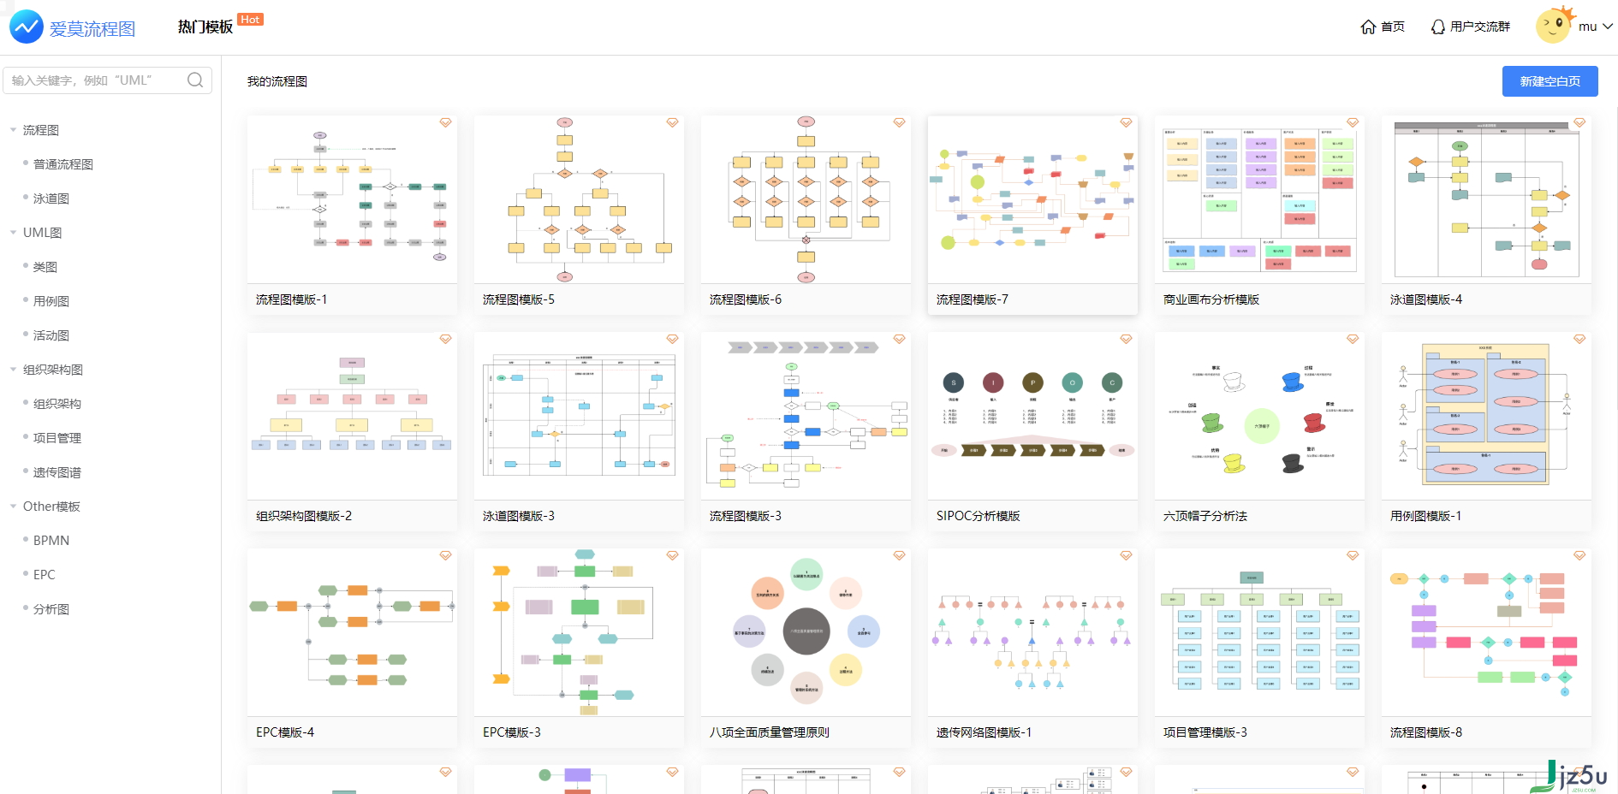The image size is (1618, 794).
Task: Click the Hot badge next to 热门模板
Action: pyautogui.click(x=250, y=19)
